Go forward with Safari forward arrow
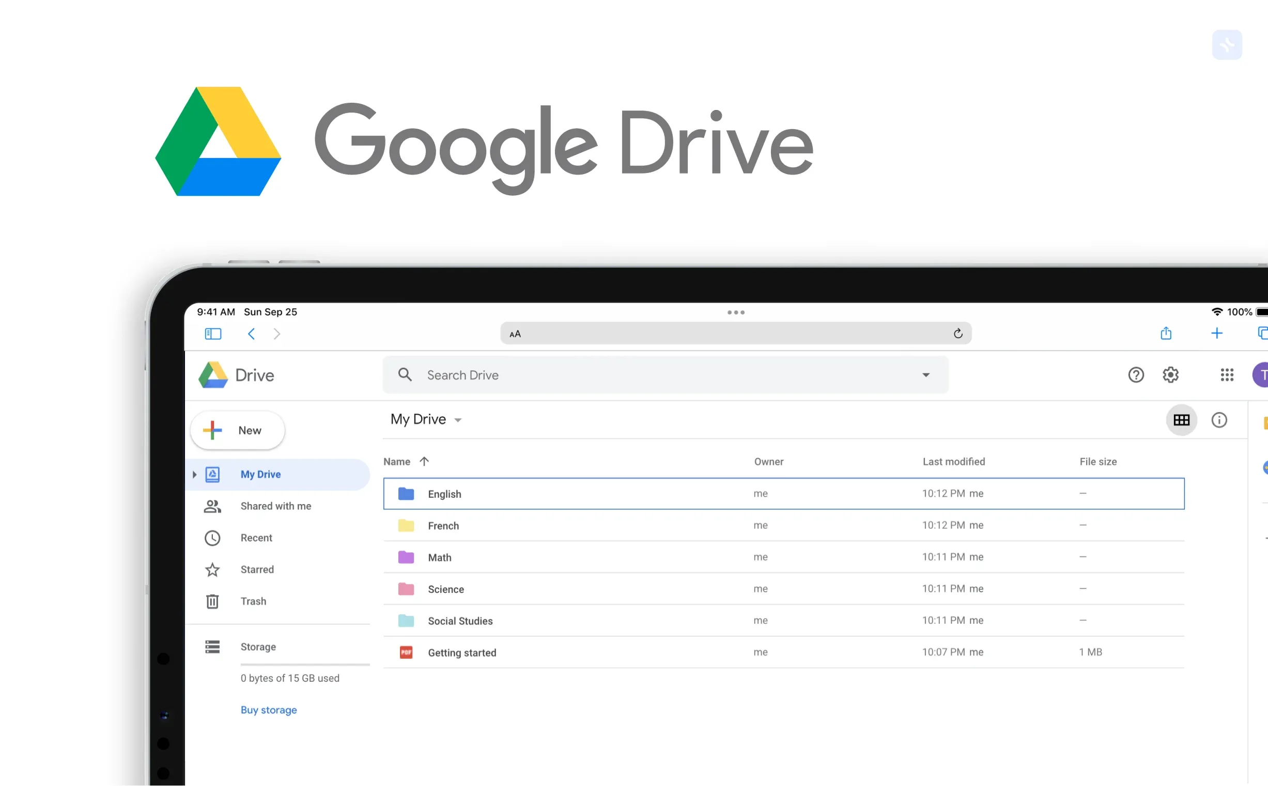This screenshot has width=1268, height=786. point(276,333)
